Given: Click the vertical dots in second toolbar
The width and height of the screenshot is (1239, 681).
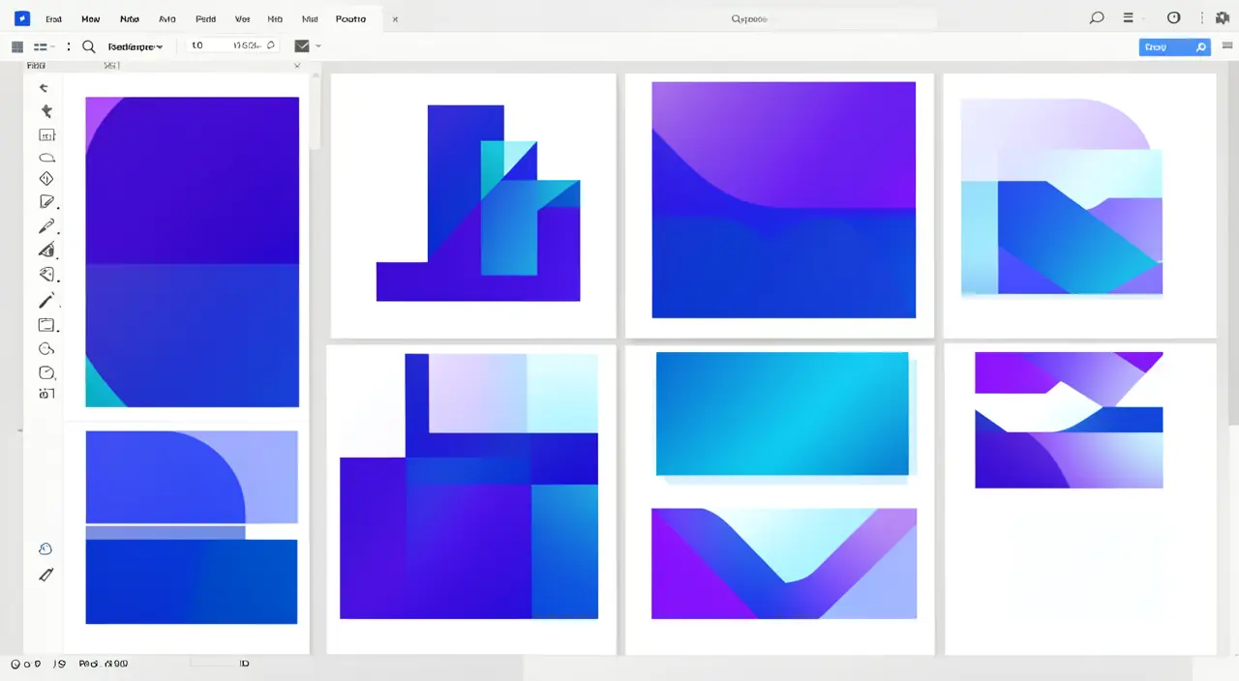Looking at the screenshot, I should pos(68,45).
